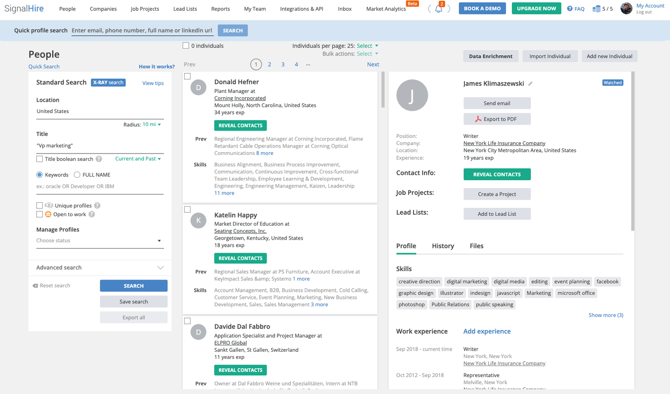Expand the Advanced search section

coord(100,267)
